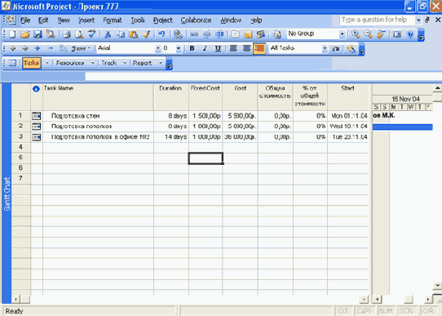Toggle underline formatting
442x316 pixels.
tap(218, 48)
